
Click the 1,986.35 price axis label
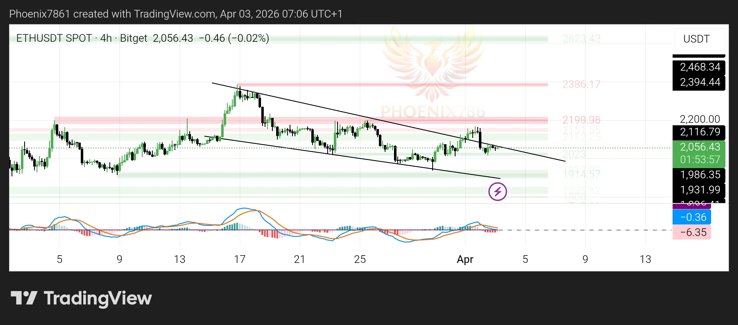tap(700, 174)
